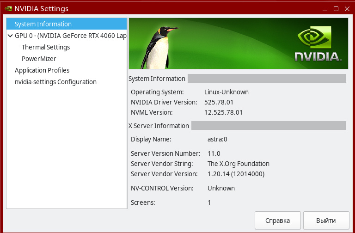Click vendor version 1.20.14 (12014000)
Screen dimensions: 355x233
click(x=236, y=174)
